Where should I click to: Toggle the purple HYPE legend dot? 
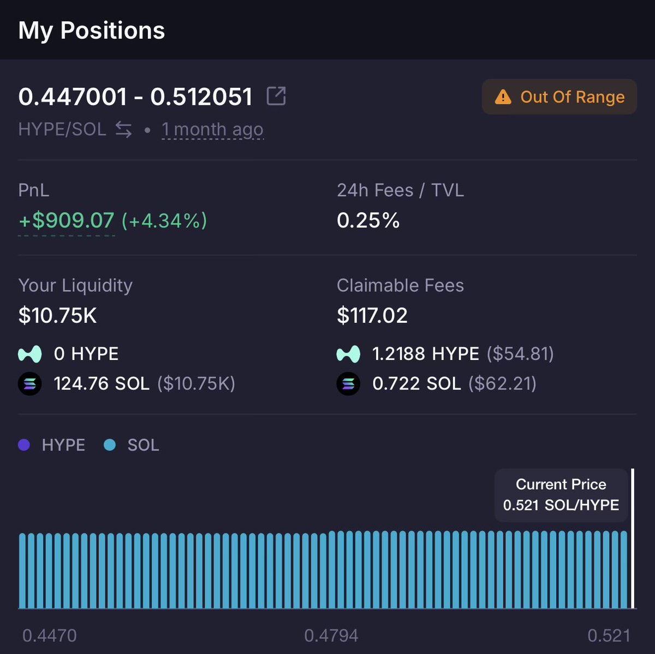coord(24,445)
